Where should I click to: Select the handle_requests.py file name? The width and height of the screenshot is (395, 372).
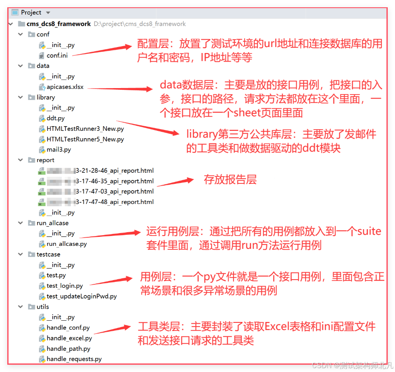74,359
